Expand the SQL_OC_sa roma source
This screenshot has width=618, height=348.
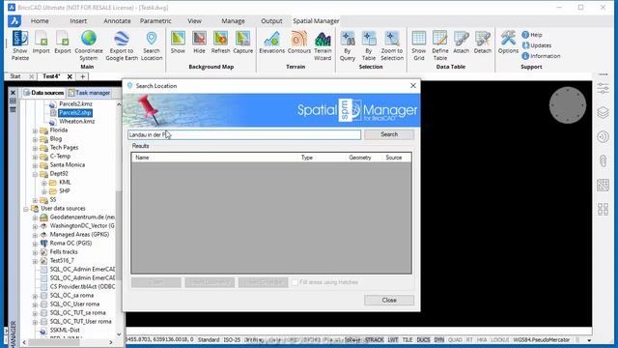point(35,295)
